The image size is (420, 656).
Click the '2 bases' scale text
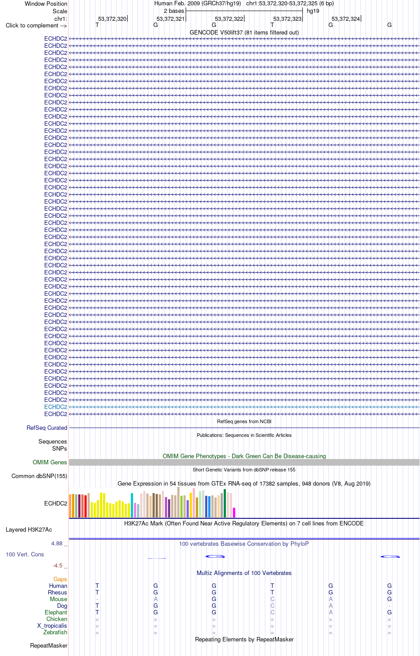click(x=174, y=11)
